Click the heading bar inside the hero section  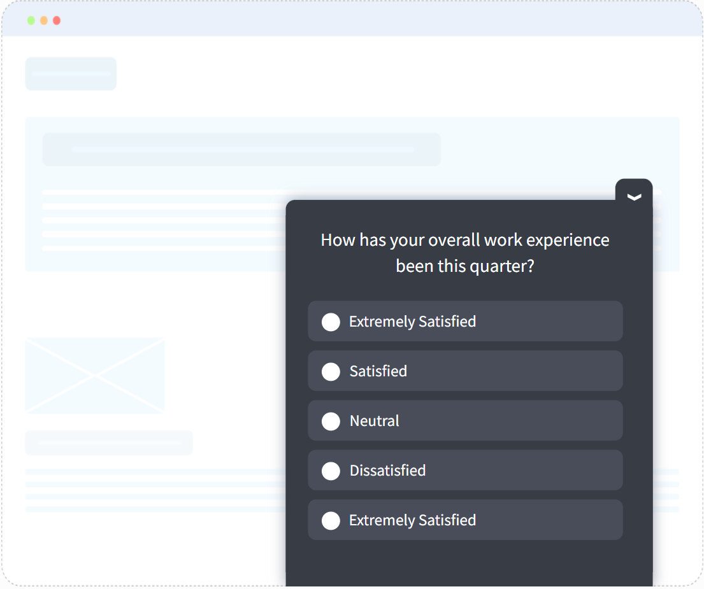click(x=241, y=149)
